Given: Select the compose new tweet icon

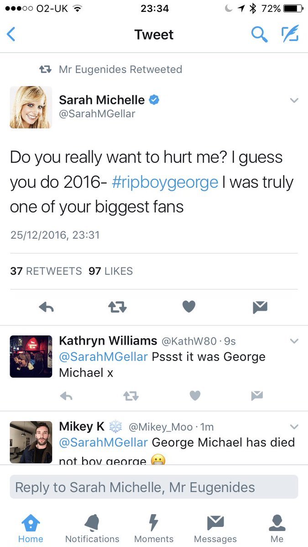Looking at the screenshot, I should (290, 34).
